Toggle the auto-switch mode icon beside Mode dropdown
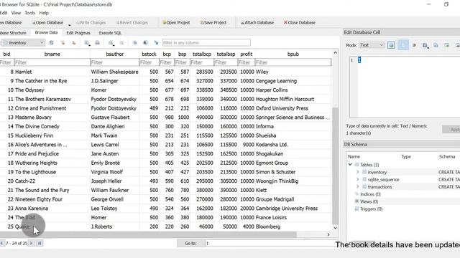This screenshot has height=258, width=460. [391, 45]
